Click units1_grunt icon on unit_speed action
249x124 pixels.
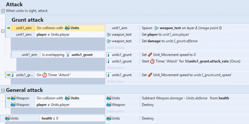click(x=109, y=75)
